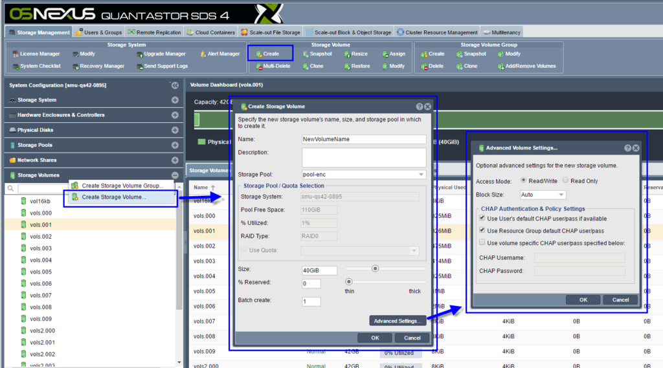Switch to Users & Groups tab
Image resolution: width=663 pixels, height=368 pixels.
coord(98,32)
